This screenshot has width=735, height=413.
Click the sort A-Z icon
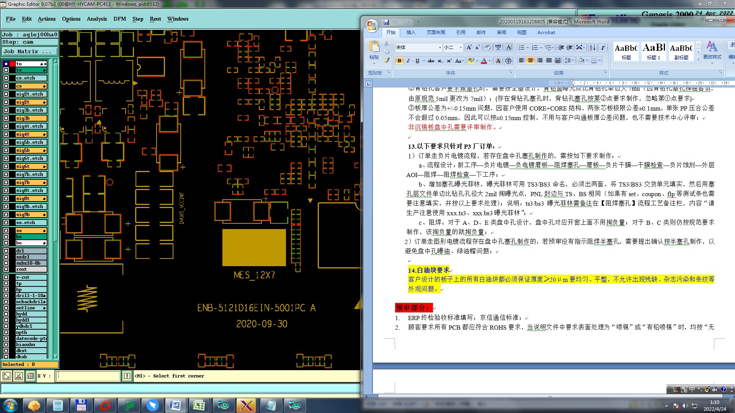(x=592, y=47)
